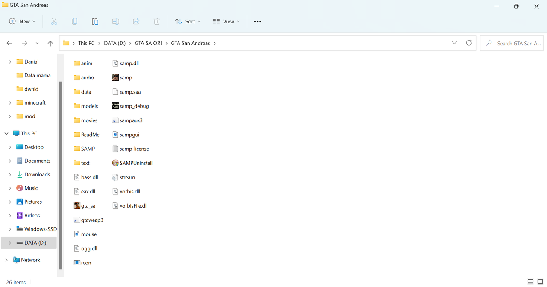Collapse the This PC tree node
This screenshot has width=547, height=287.
pos(6,133)
